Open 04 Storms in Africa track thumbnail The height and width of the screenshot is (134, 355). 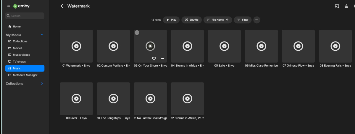[187, 46]
